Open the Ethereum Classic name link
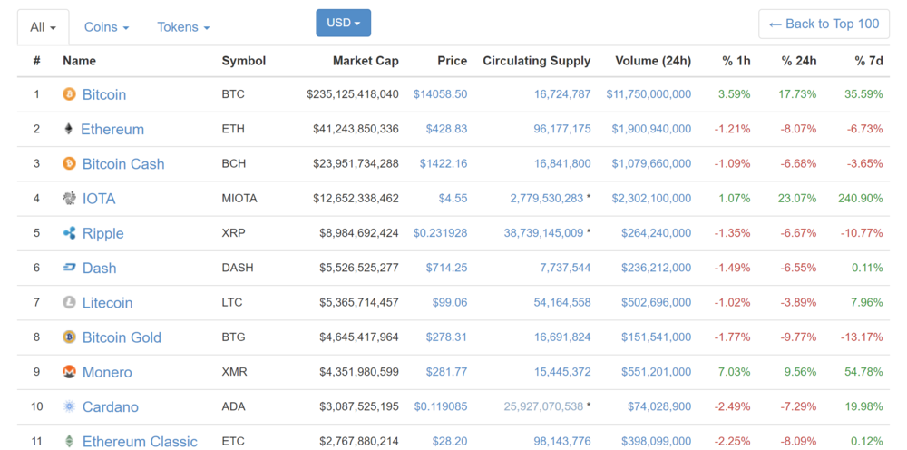The width and height of the screenshot is (907, 450). pyautogui.click(x=140, y=442)
